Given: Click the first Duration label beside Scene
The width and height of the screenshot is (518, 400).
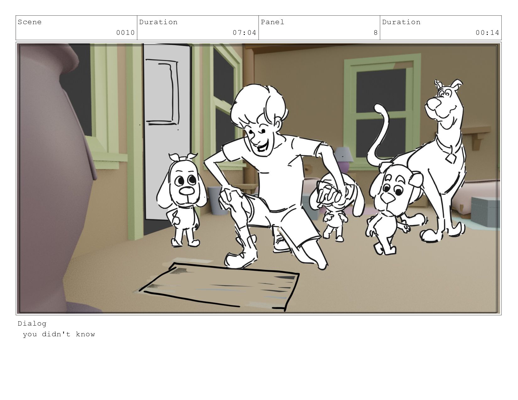Looking at the screenshot, I should pyautogui.click(x=158, y=22).
